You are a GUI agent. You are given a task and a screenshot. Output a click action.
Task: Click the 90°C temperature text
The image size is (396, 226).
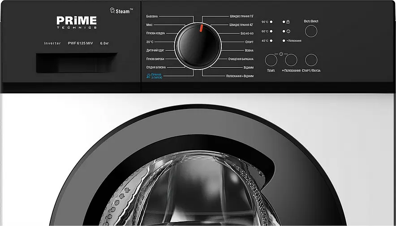[265, 22]
